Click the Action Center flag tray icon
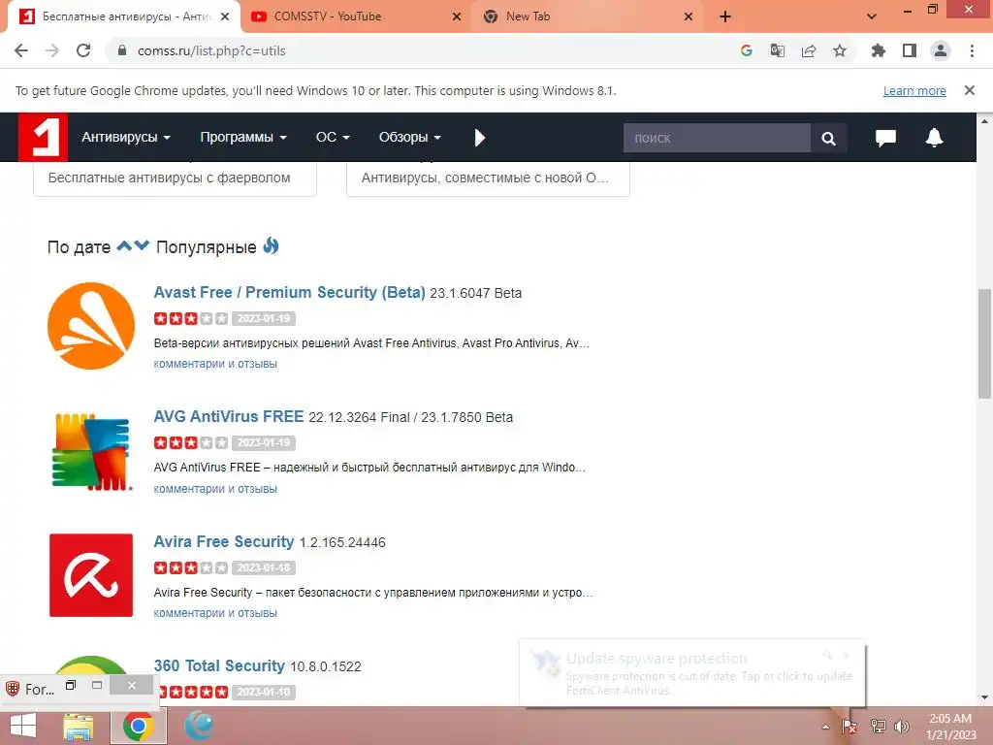 (x=849, y=727)
